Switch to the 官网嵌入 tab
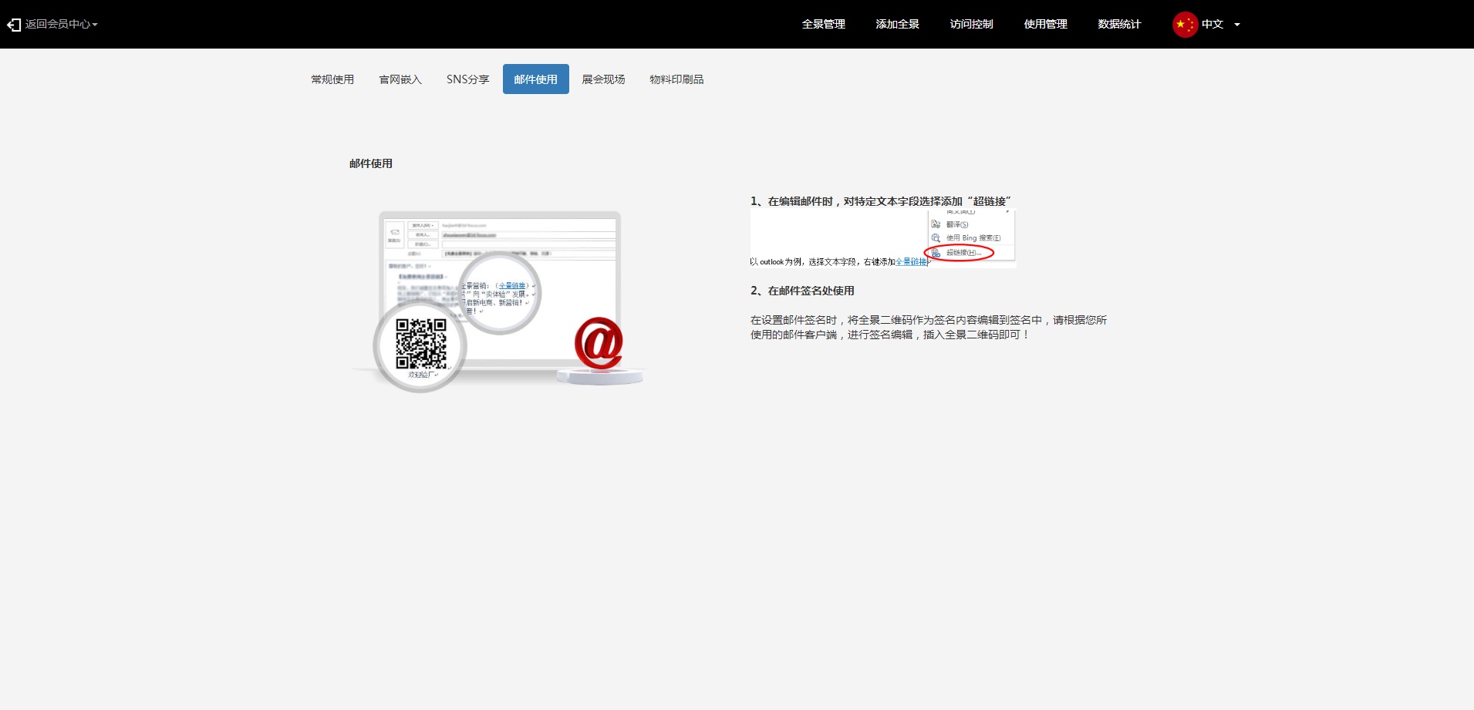Image resolution: width=1474 pixels, height=710 pixels. (400, 79)
